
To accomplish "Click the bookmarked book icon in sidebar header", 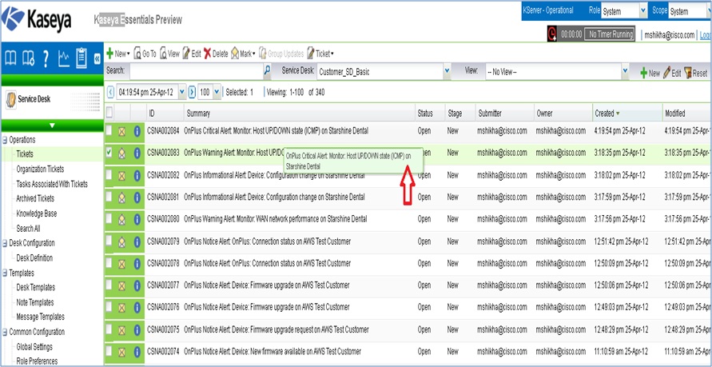I will click(x=29, y=58).
